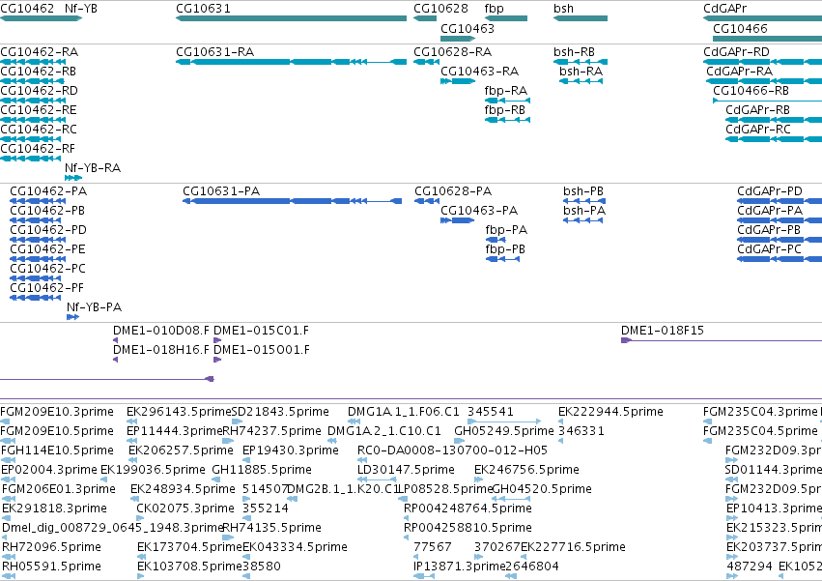
Task: Select EST IP13871.3prime label
Action: coord(460,566)
